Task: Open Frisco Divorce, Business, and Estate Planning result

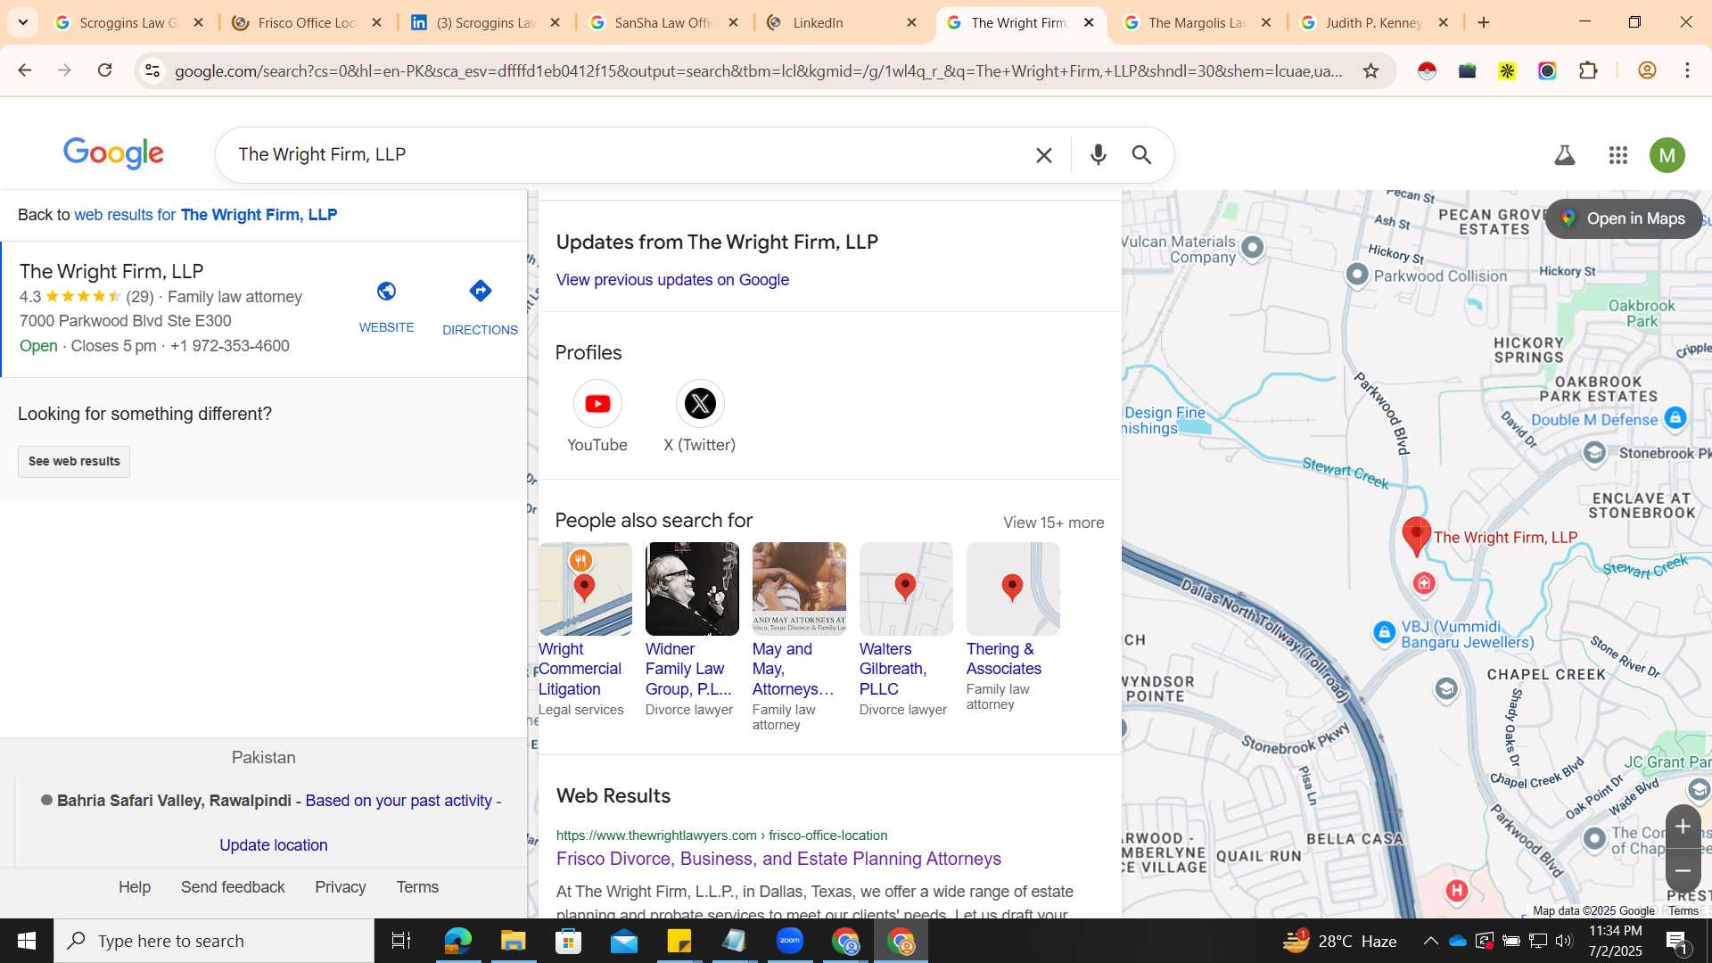Action: (778, 859)
